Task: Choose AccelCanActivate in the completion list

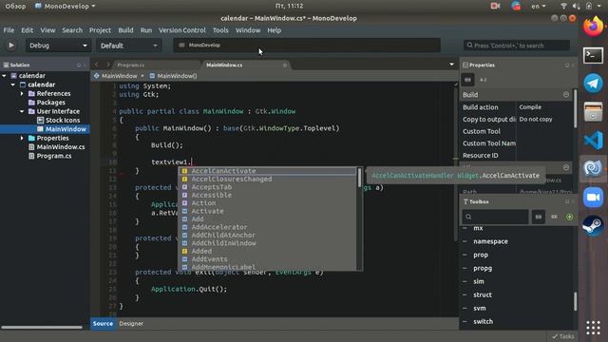Action: 267,171
